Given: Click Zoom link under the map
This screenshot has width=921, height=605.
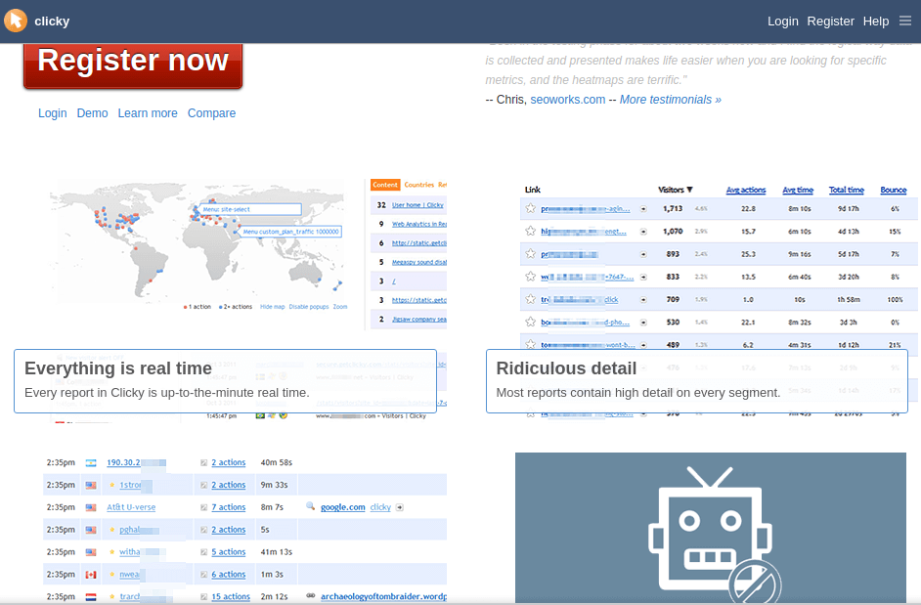Looking at the screenshot, I should (340, 307).
